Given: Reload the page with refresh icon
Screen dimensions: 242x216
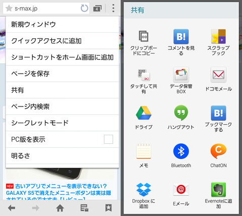Looking at the screenshot, I should click(x=84, y=8).
